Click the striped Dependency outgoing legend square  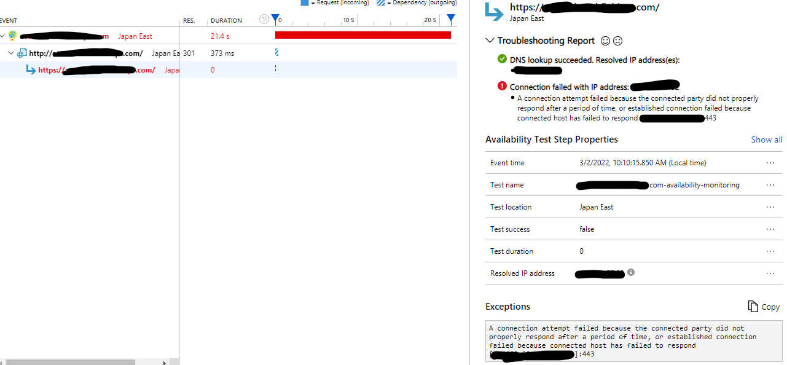pyautogui.click(x=381, y=2)
